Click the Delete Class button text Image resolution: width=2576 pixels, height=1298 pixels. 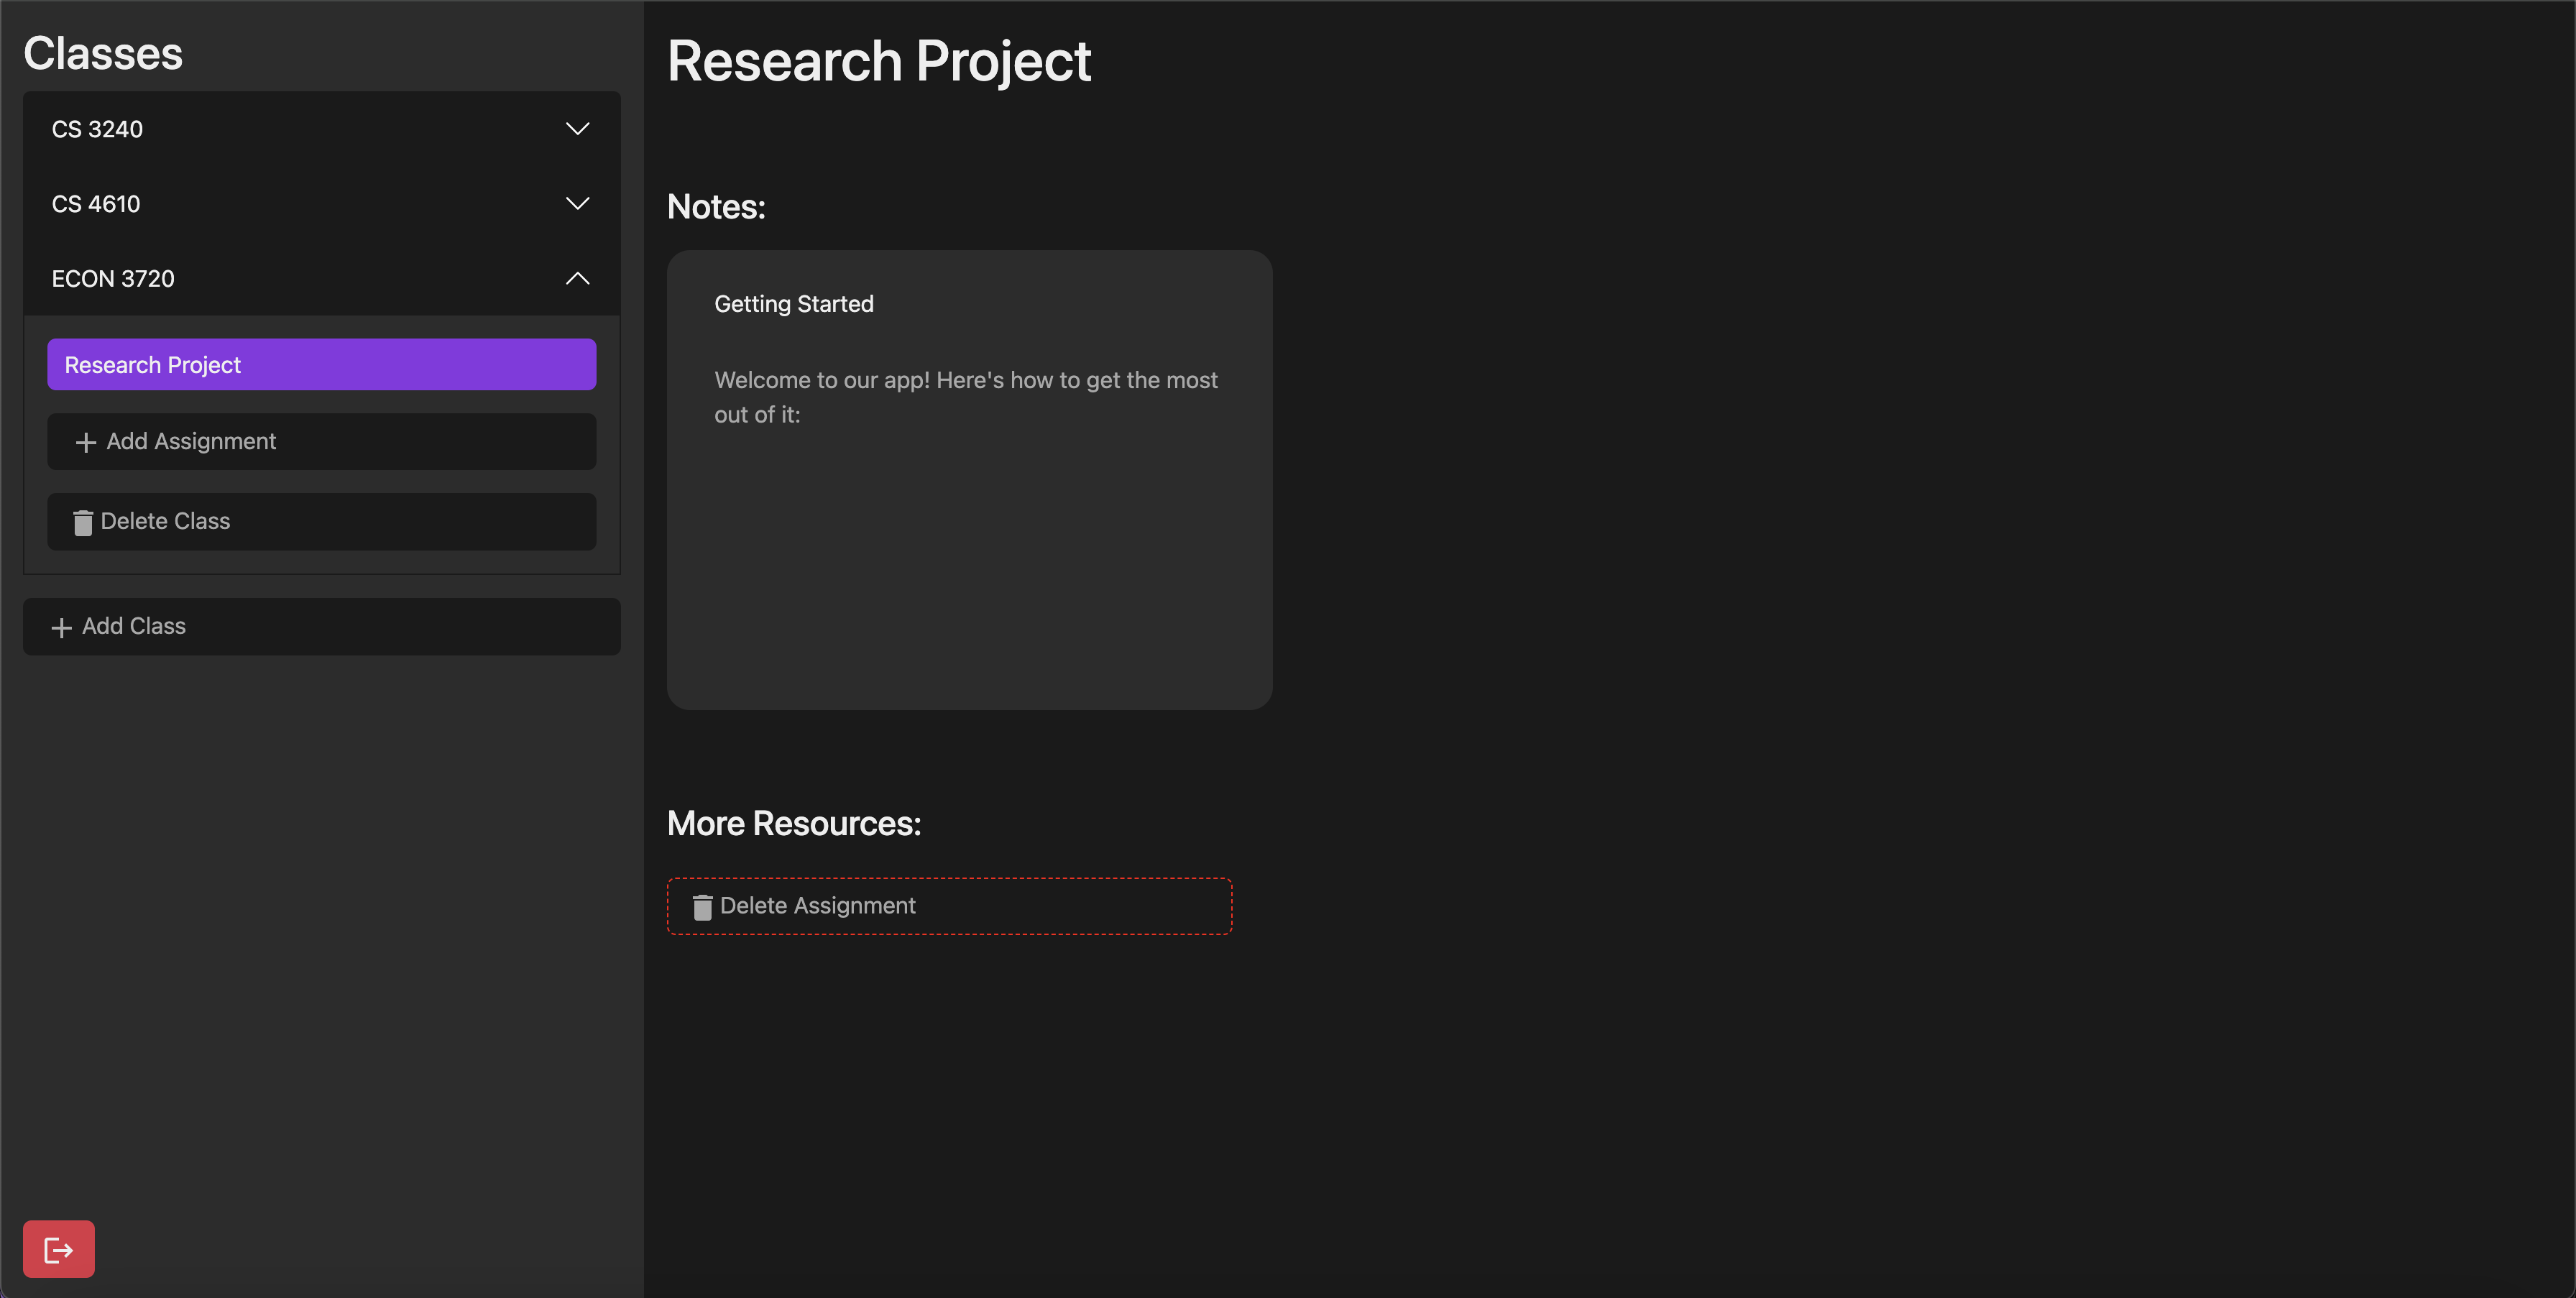point(165,522)
